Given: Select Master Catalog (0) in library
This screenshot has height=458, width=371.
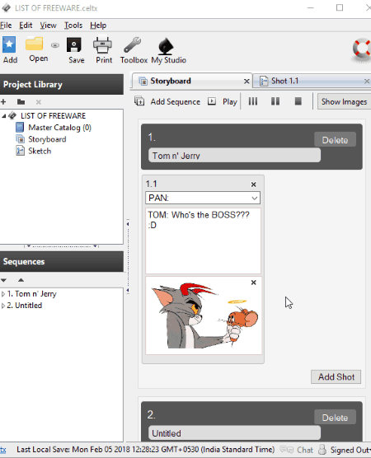Looking at the screenshot, I should coord(59,128).
